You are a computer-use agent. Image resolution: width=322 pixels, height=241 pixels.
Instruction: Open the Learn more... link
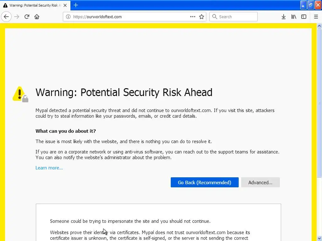click(x=49, y=168)
